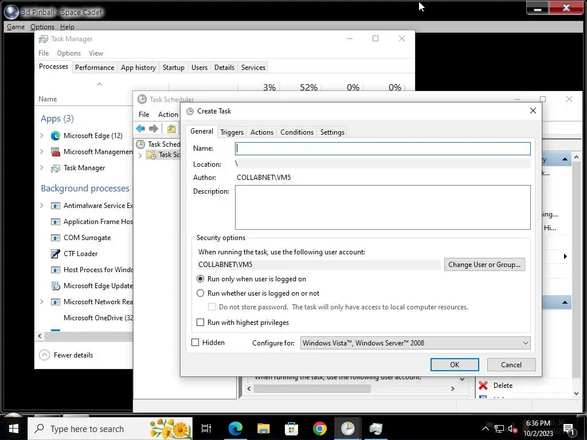Open Microsoft Store from the taskbar
Image resolution: width=587 pixels, height=440 pixels.
(292, 429)
